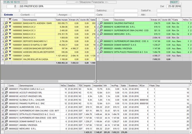Click the INQUY mode button
This screenshot has height=134, width=192.
[x=174, y=2]
